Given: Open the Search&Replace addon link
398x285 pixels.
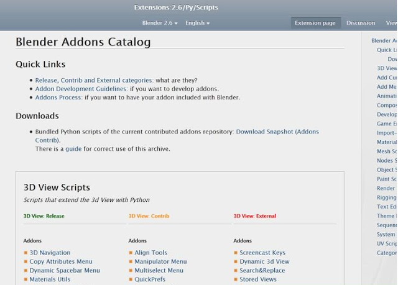Looking at the screenshot, I should pyautogui.click(x=262, y=270).
